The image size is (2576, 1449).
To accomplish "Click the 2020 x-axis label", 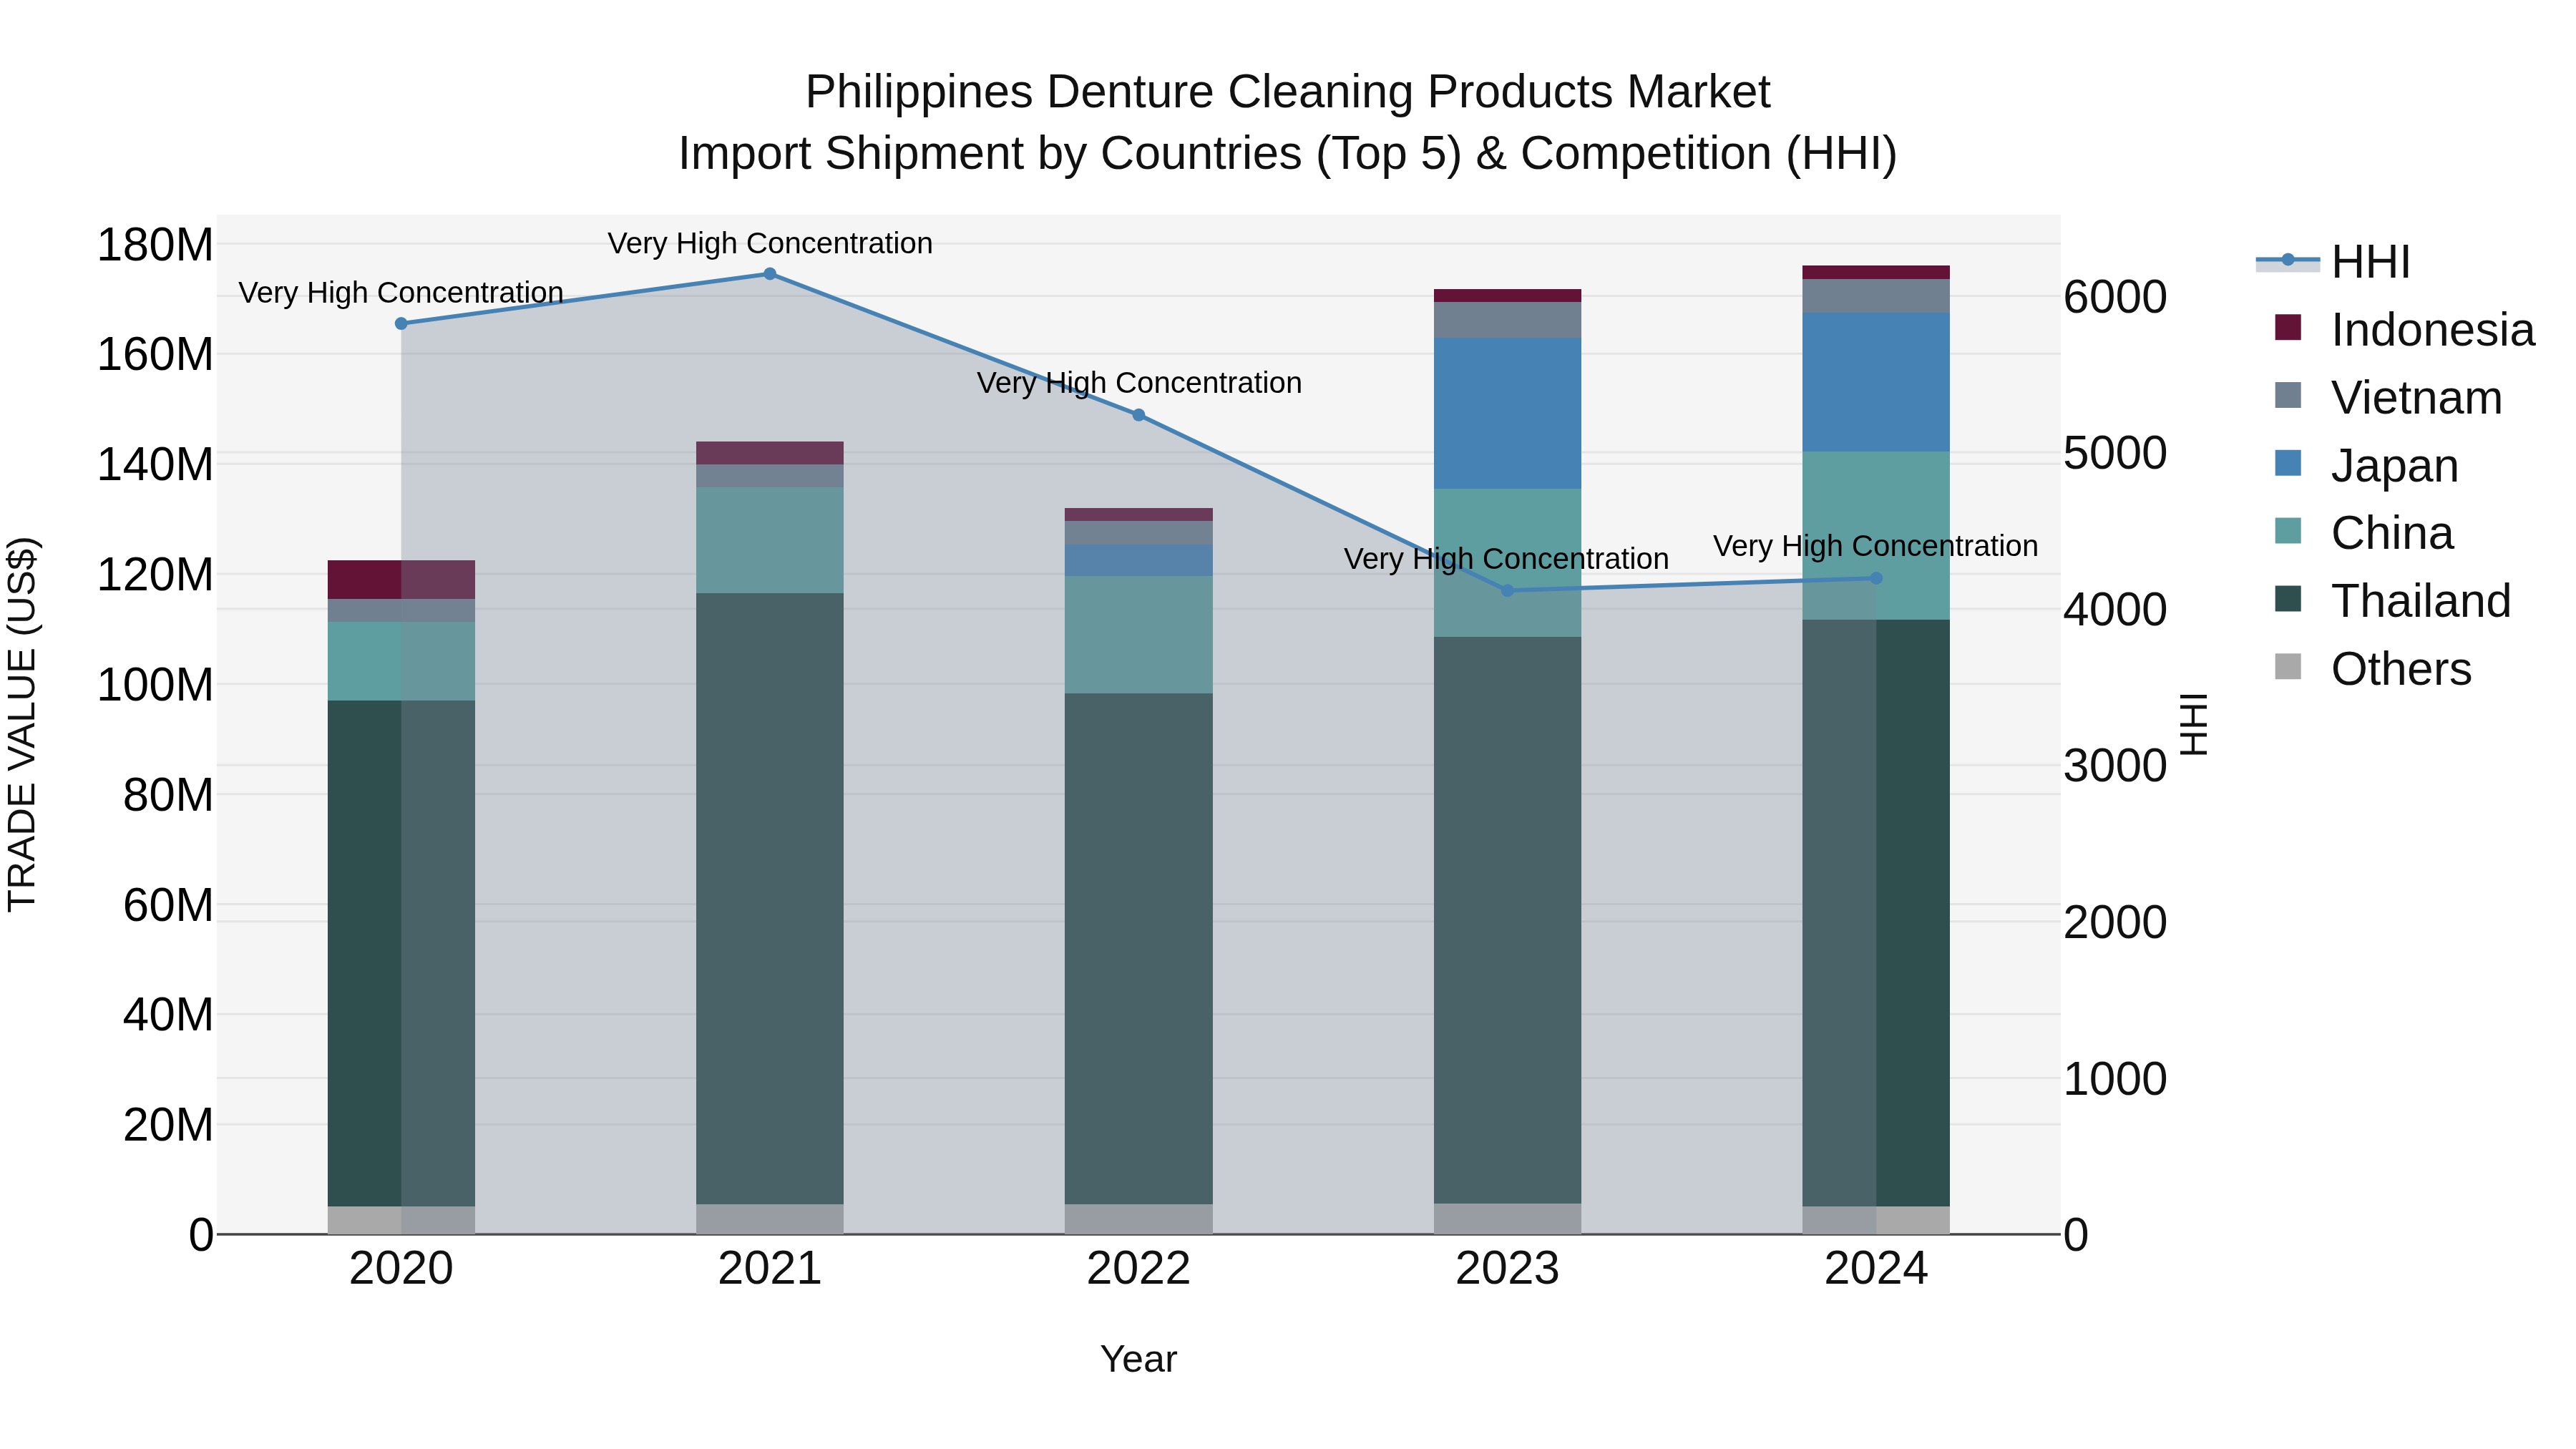I will coord(401,1269).
